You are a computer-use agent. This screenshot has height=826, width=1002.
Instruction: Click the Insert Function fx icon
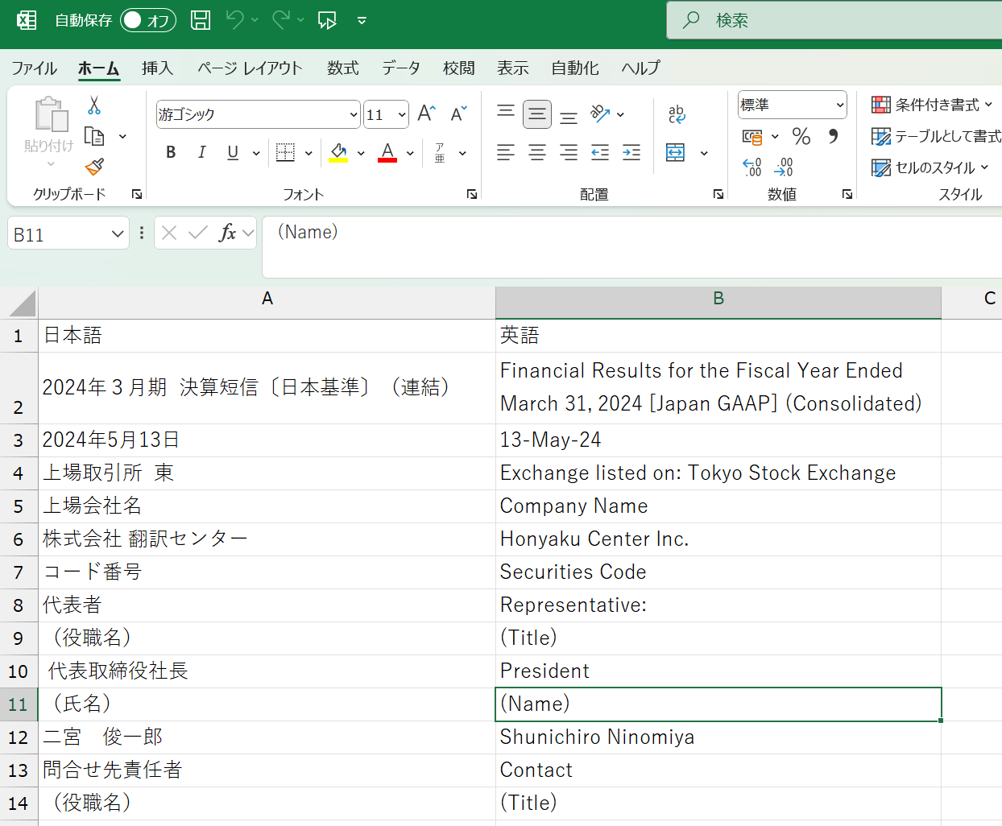(228, 233)
